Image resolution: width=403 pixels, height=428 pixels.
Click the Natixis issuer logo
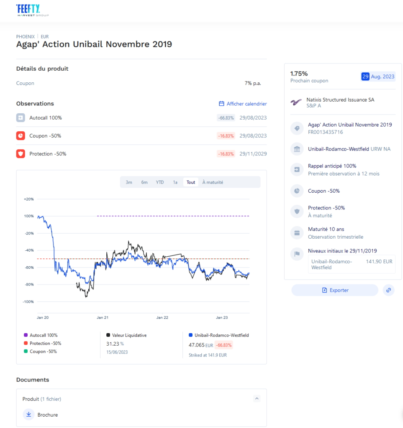pyautogui.click(x=296, y=102)
